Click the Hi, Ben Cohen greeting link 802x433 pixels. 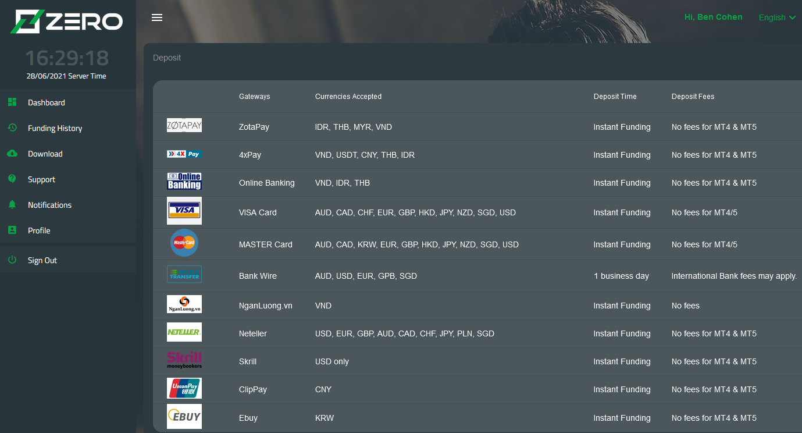point(713,17)
